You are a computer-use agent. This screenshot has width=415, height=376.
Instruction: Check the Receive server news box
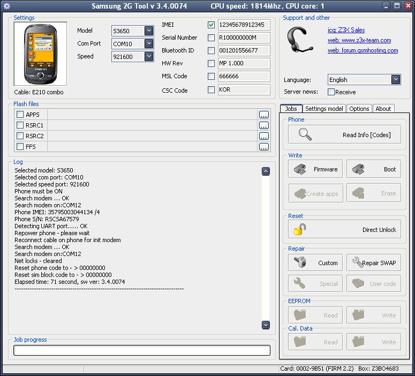(331, 92)
